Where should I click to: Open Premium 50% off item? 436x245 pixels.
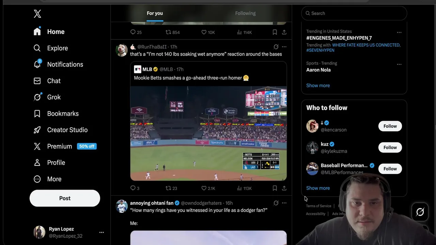(x=65, y=146)
